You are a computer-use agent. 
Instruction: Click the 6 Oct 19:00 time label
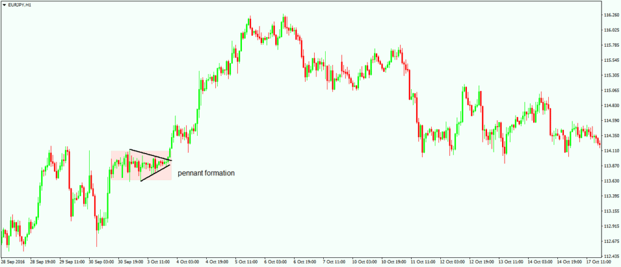pyautogui.click(x=305, y=262)
